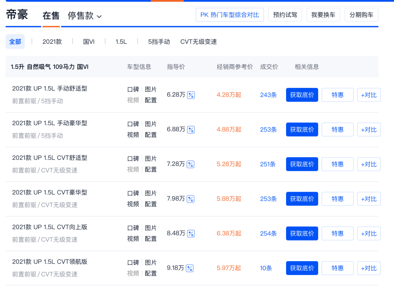
Task: Open 2021款 UP 1.5L CVT向上版 details
Action: (50, 227)
